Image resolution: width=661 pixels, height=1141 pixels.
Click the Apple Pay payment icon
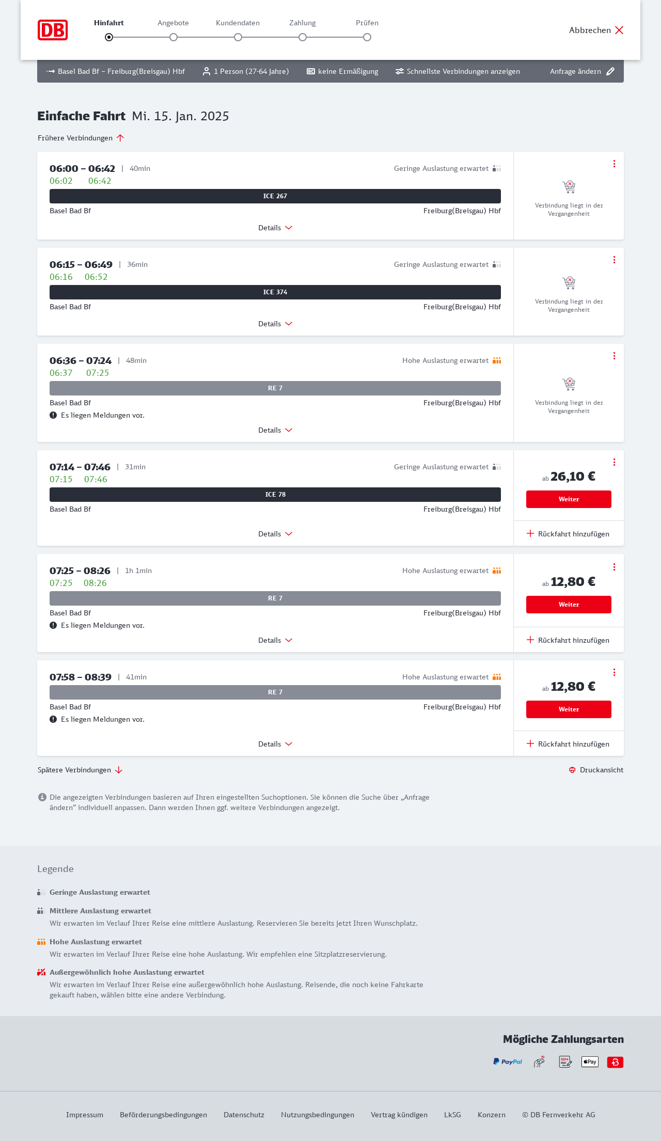590,1062
